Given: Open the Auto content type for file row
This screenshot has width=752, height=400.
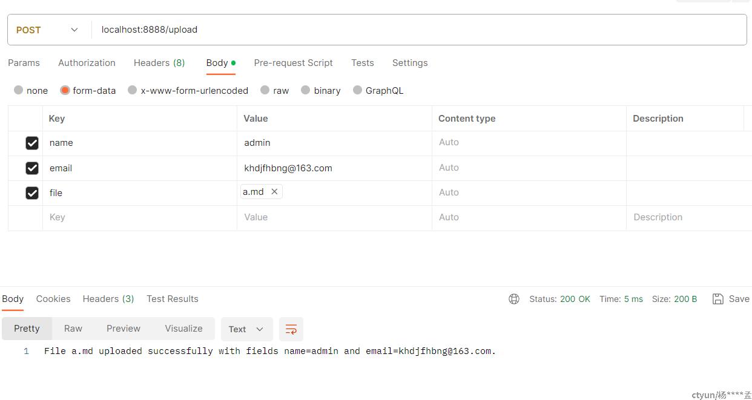Looking at the screenshot, I should tap(449, 192).
